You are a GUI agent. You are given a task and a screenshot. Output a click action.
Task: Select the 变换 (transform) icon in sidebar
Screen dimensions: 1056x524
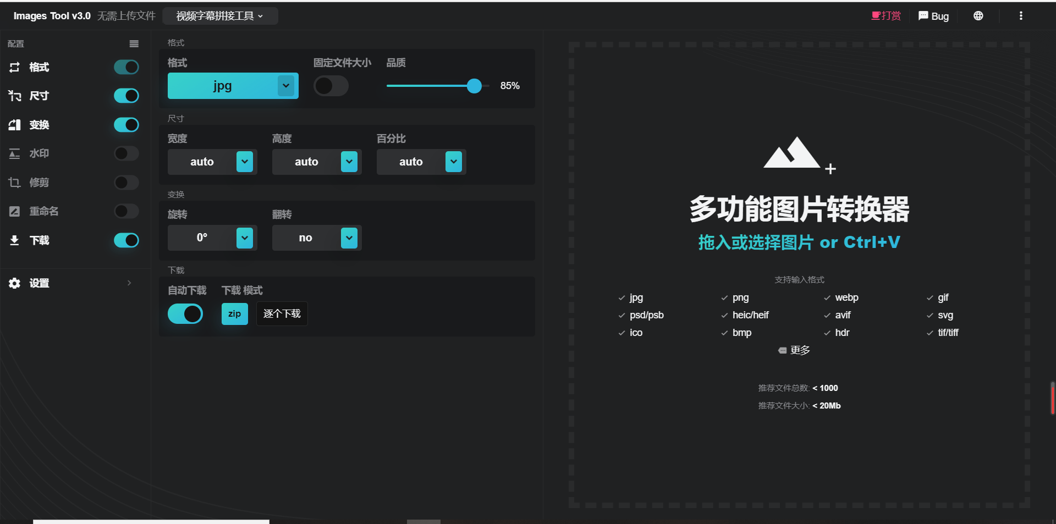tap(14, 125)
